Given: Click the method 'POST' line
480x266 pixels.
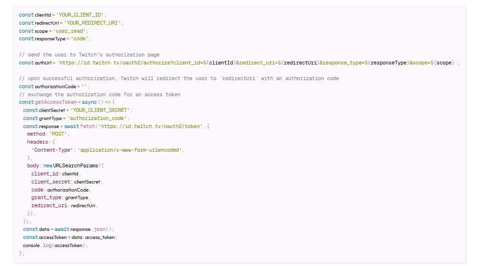Looking at the screenshot, I should coord(48,134).
